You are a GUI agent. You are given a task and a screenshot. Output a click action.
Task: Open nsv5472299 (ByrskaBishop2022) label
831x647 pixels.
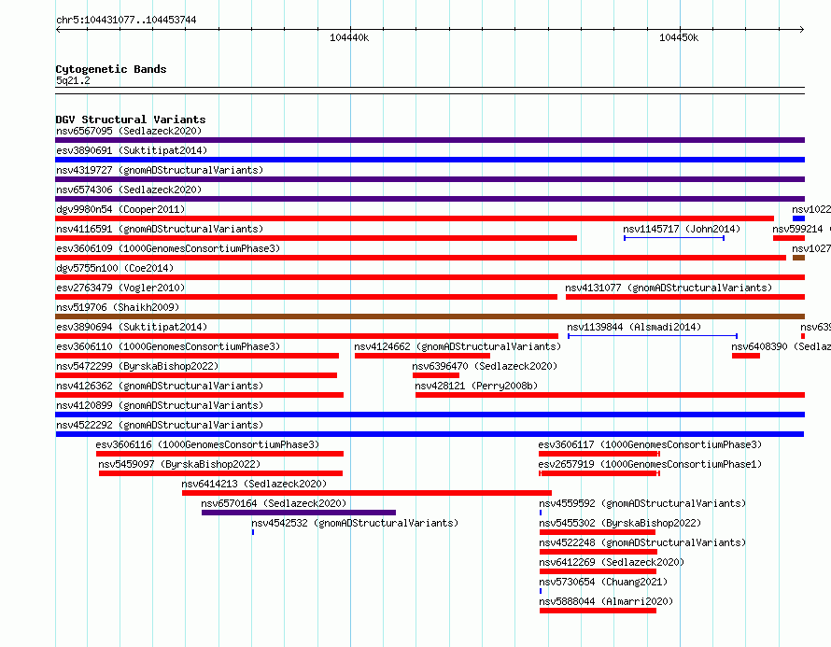click(x=137, y=366)
